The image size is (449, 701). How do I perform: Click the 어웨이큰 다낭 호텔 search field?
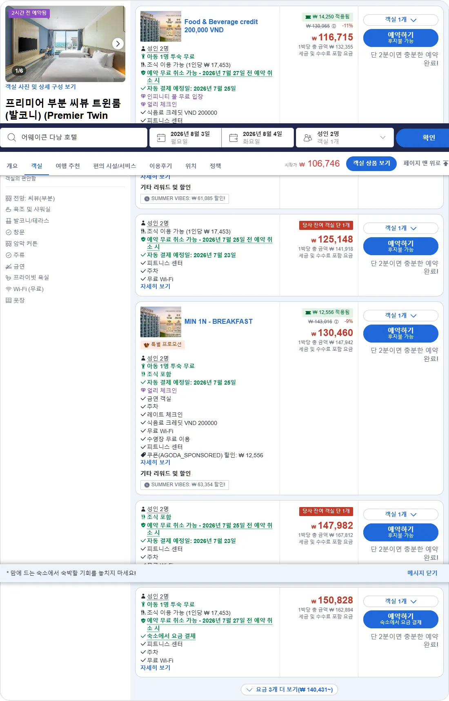tap(74, 138)
